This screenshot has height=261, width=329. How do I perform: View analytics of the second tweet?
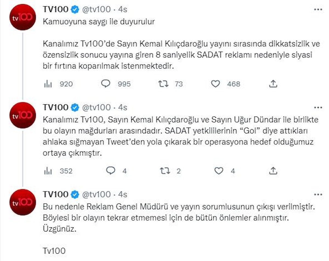point(48,171)
